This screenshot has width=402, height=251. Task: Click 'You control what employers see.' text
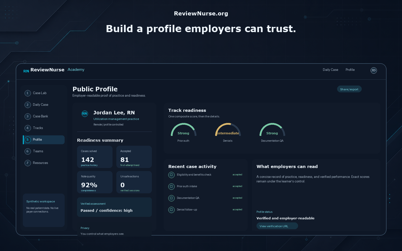(x=102, y=234)
